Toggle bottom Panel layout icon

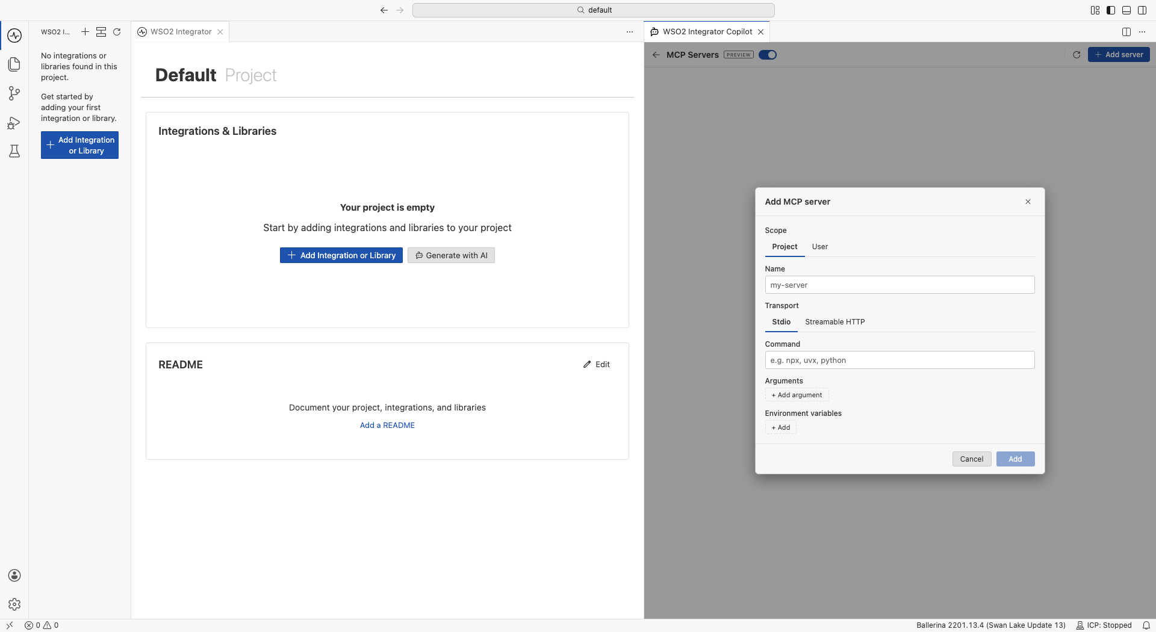pyautogui.click(x=1126, y=10)
